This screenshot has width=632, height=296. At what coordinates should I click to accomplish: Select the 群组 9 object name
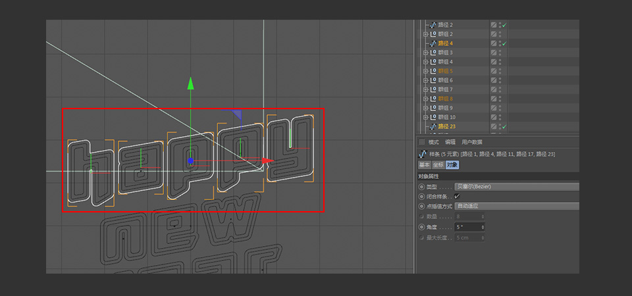click(x=446, y=109)
